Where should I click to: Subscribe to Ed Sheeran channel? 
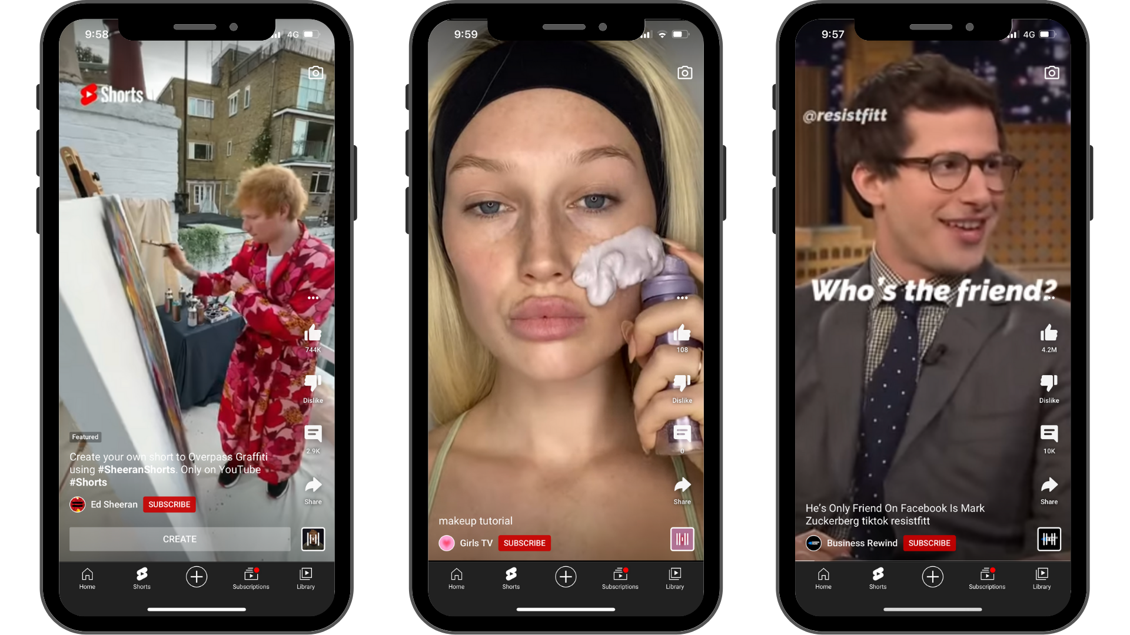click(x=168, y=504)
